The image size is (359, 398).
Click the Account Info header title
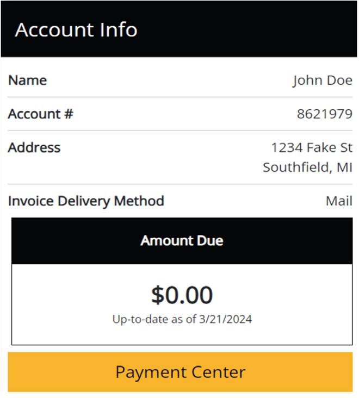coord(76,30)
